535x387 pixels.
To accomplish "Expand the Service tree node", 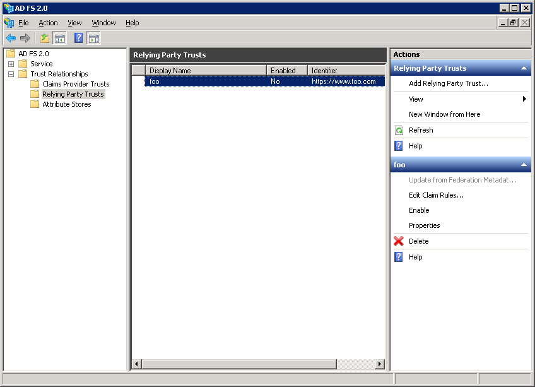I will 11,64.
